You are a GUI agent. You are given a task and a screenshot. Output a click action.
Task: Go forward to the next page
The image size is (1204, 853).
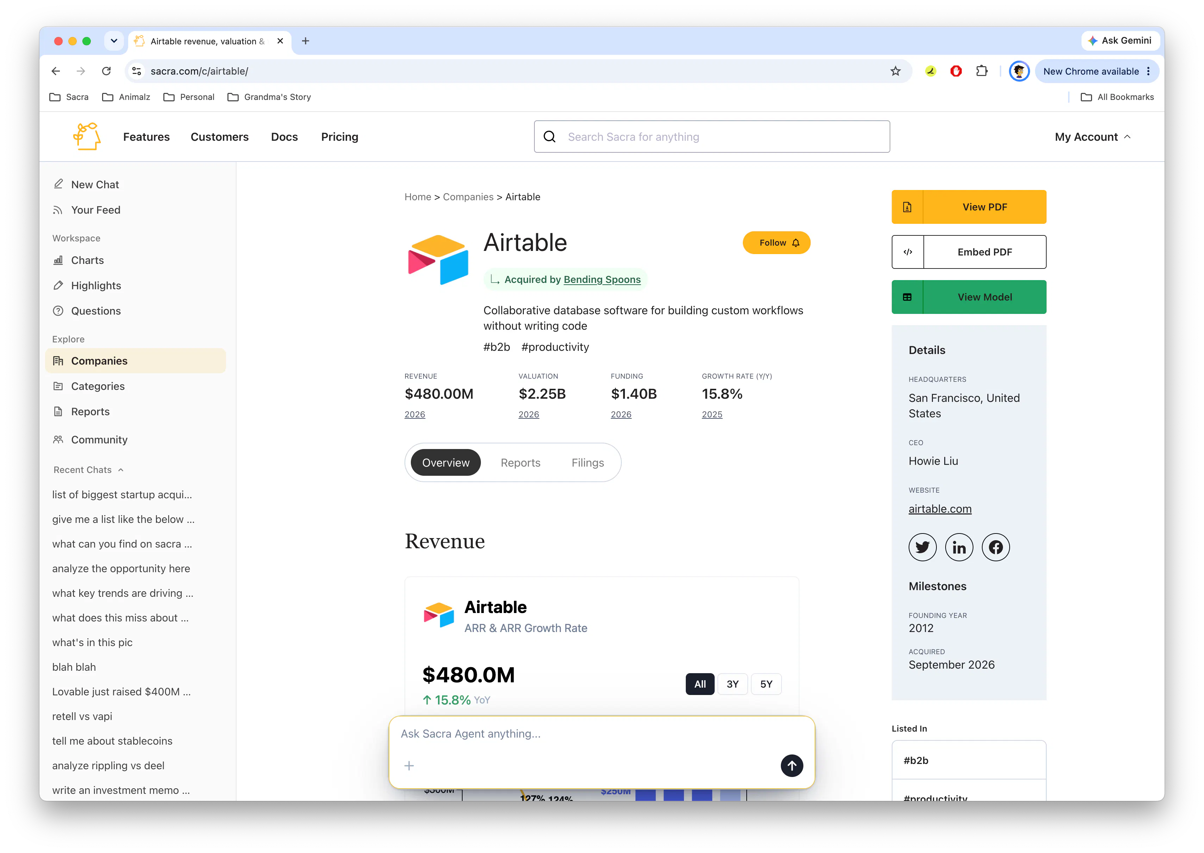click(x=81, y=71)
